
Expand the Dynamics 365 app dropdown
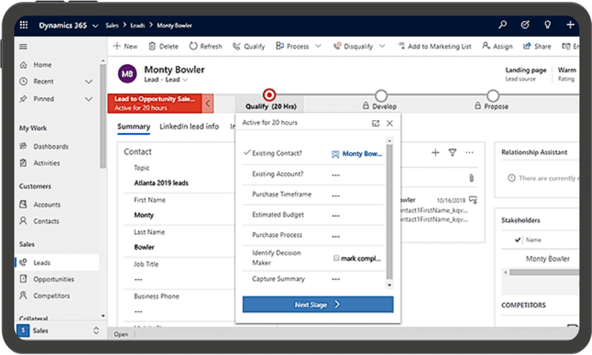point(95,26)
